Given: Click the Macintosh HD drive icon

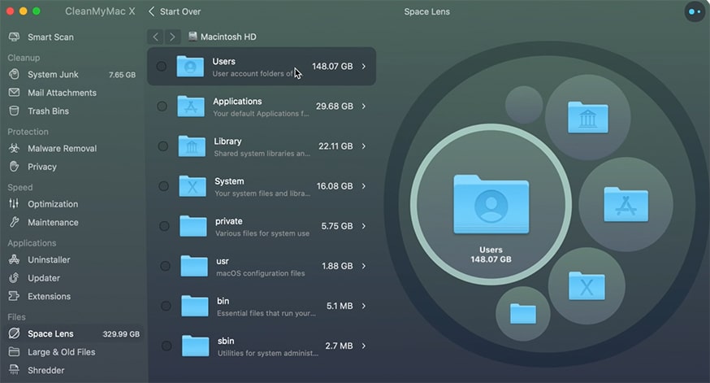Looking at the screenshot, I should pos(193,37).
